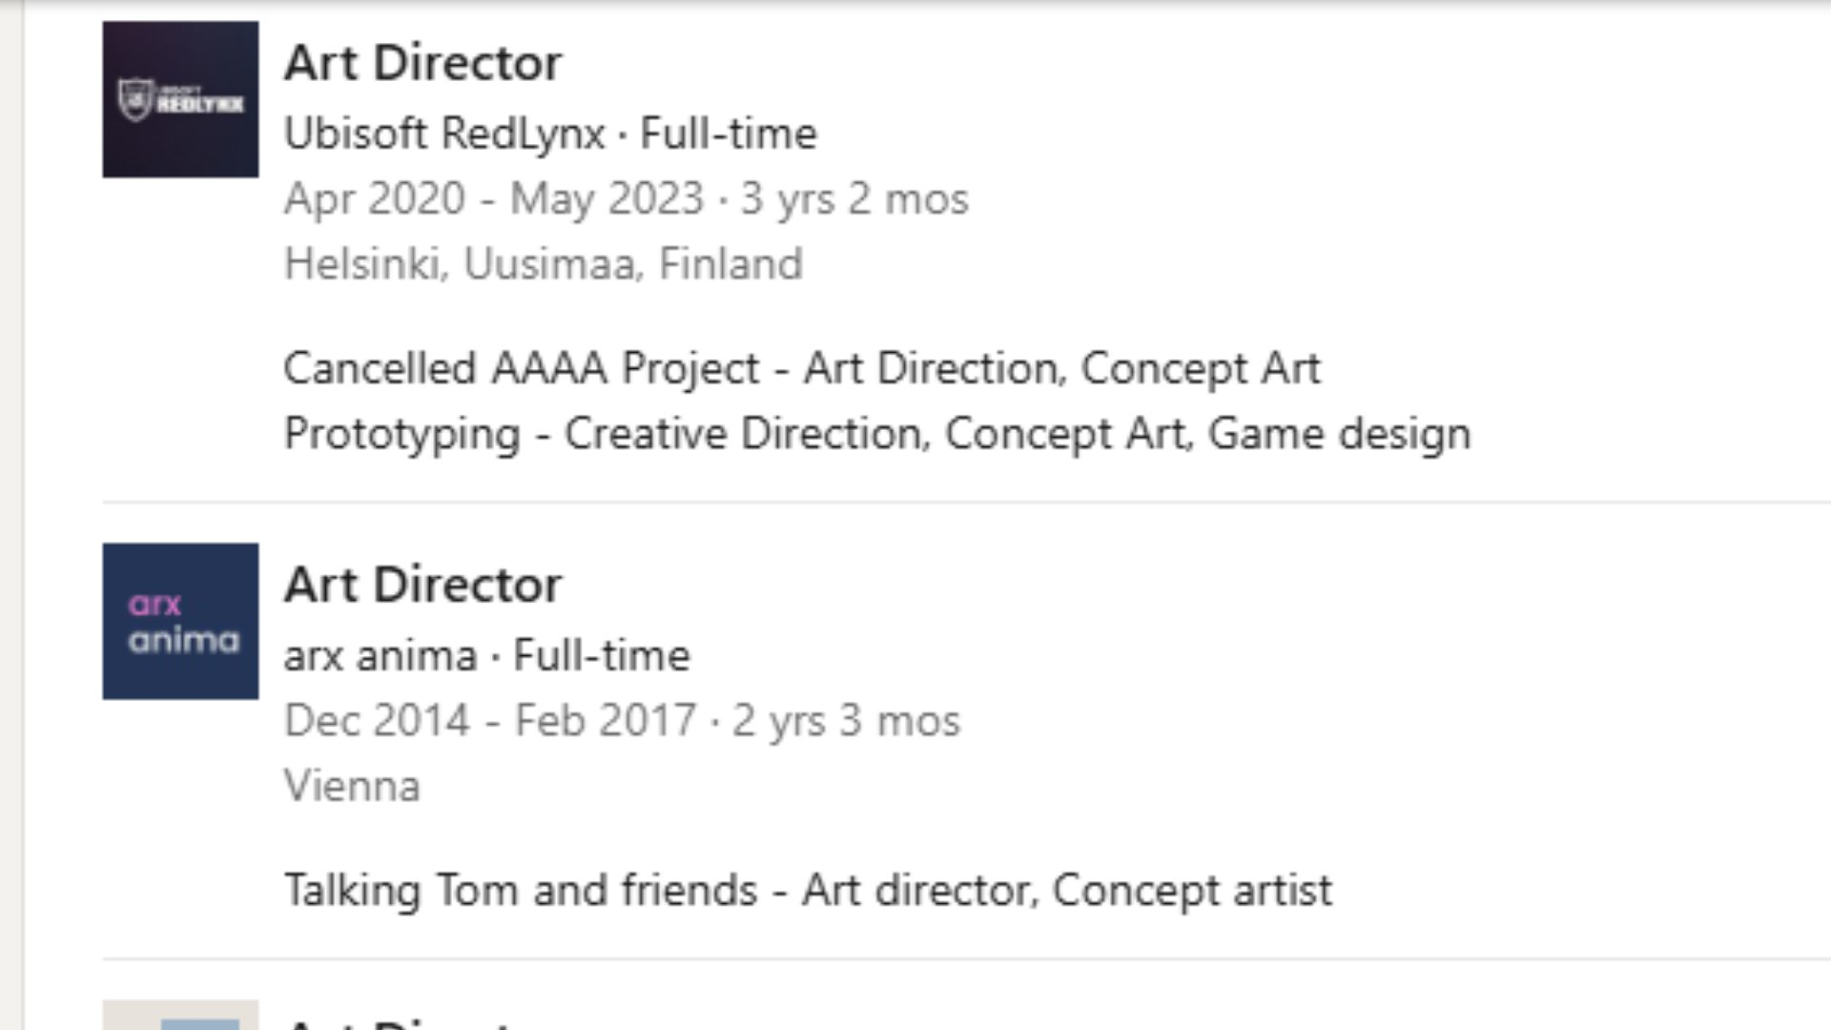Image resolution: width=1831 pixels, height=1030 pixels.
Task: Select the Apr 2020 - May 2023 date range
Action: point(493,199)
